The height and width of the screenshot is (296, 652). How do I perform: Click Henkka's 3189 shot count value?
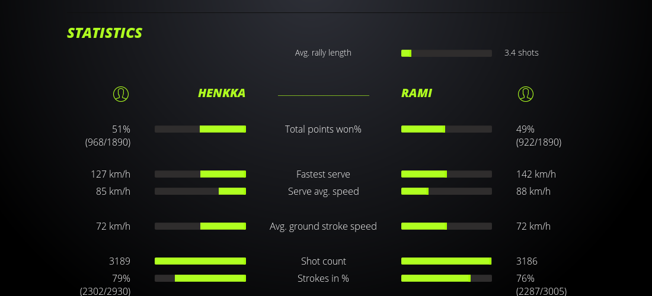pos(120,261)
